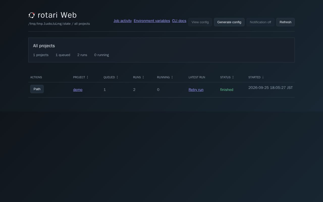323x202 pixels.
Task: Click the started timestamp 2026-09-25 18:05:27 JST
Action: [x=271, y=88]
